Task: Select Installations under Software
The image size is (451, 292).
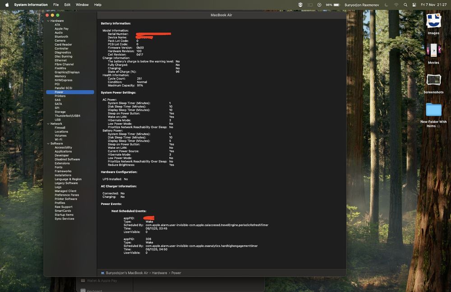Action: tap(63, 175)
